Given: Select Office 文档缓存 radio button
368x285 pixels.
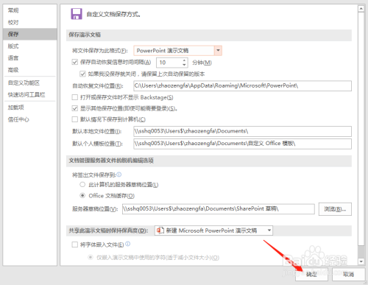Looking at the screenshot, I should coord(82,195).
